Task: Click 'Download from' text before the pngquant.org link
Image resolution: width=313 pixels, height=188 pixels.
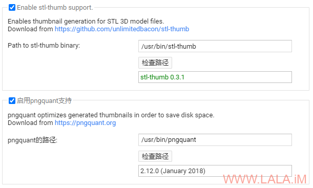Action: tap(30, 123)
